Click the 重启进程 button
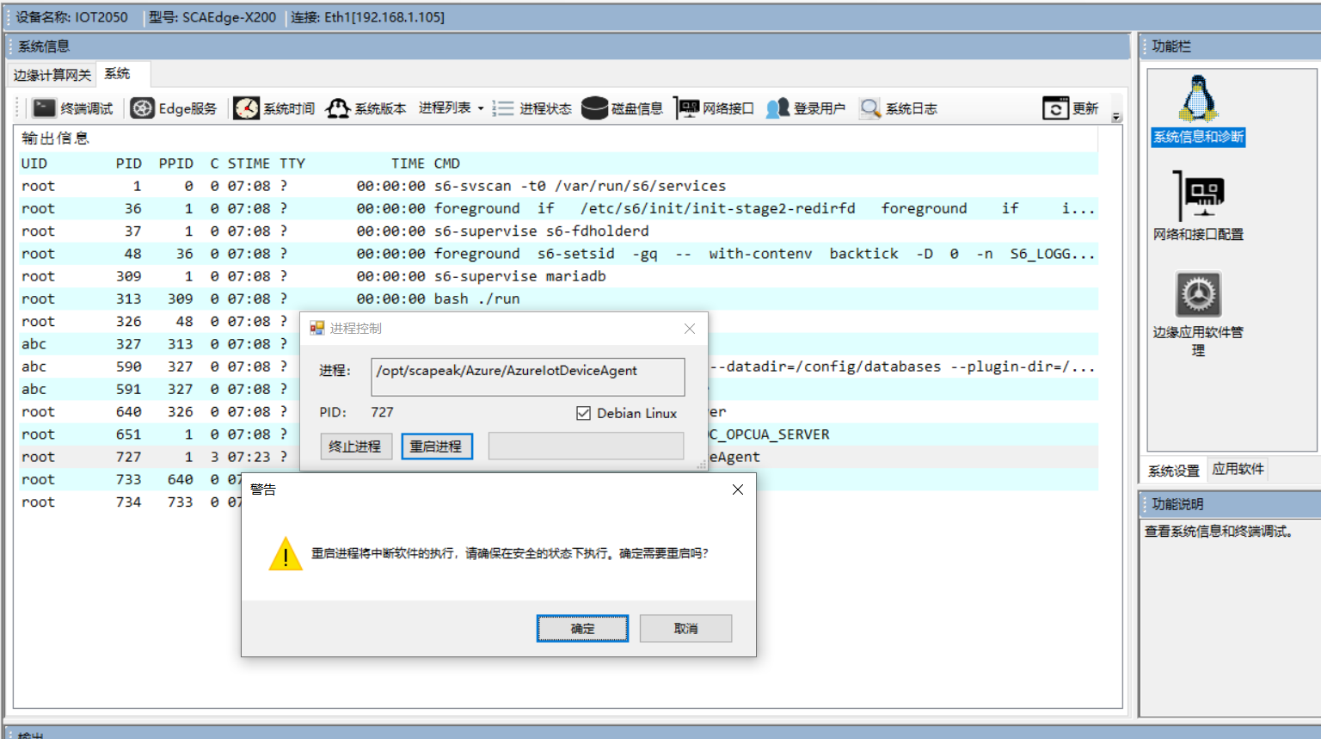 pyautogui.click(x=436, y=446)
